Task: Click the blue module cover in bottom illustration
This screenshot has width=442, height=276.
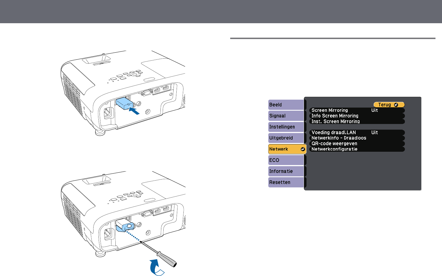Action: (125, 226)
